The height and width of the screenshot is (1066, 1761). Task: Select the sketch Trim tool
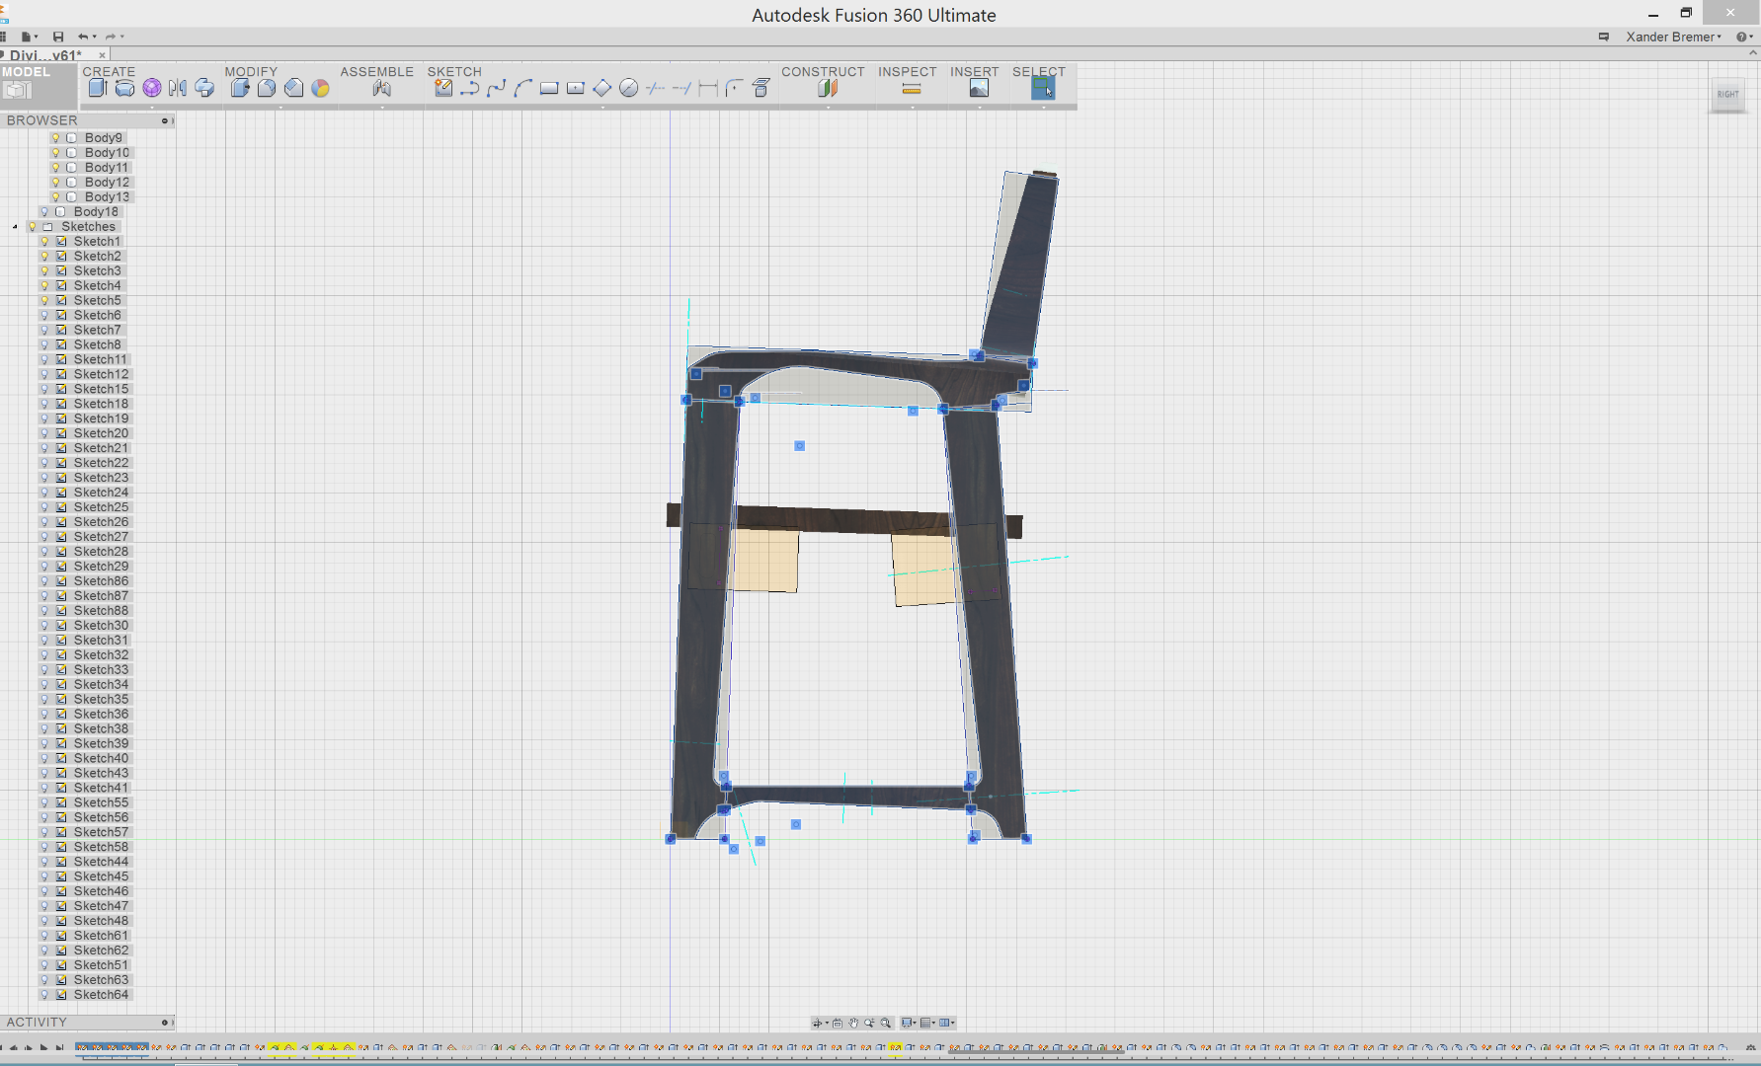655,88
